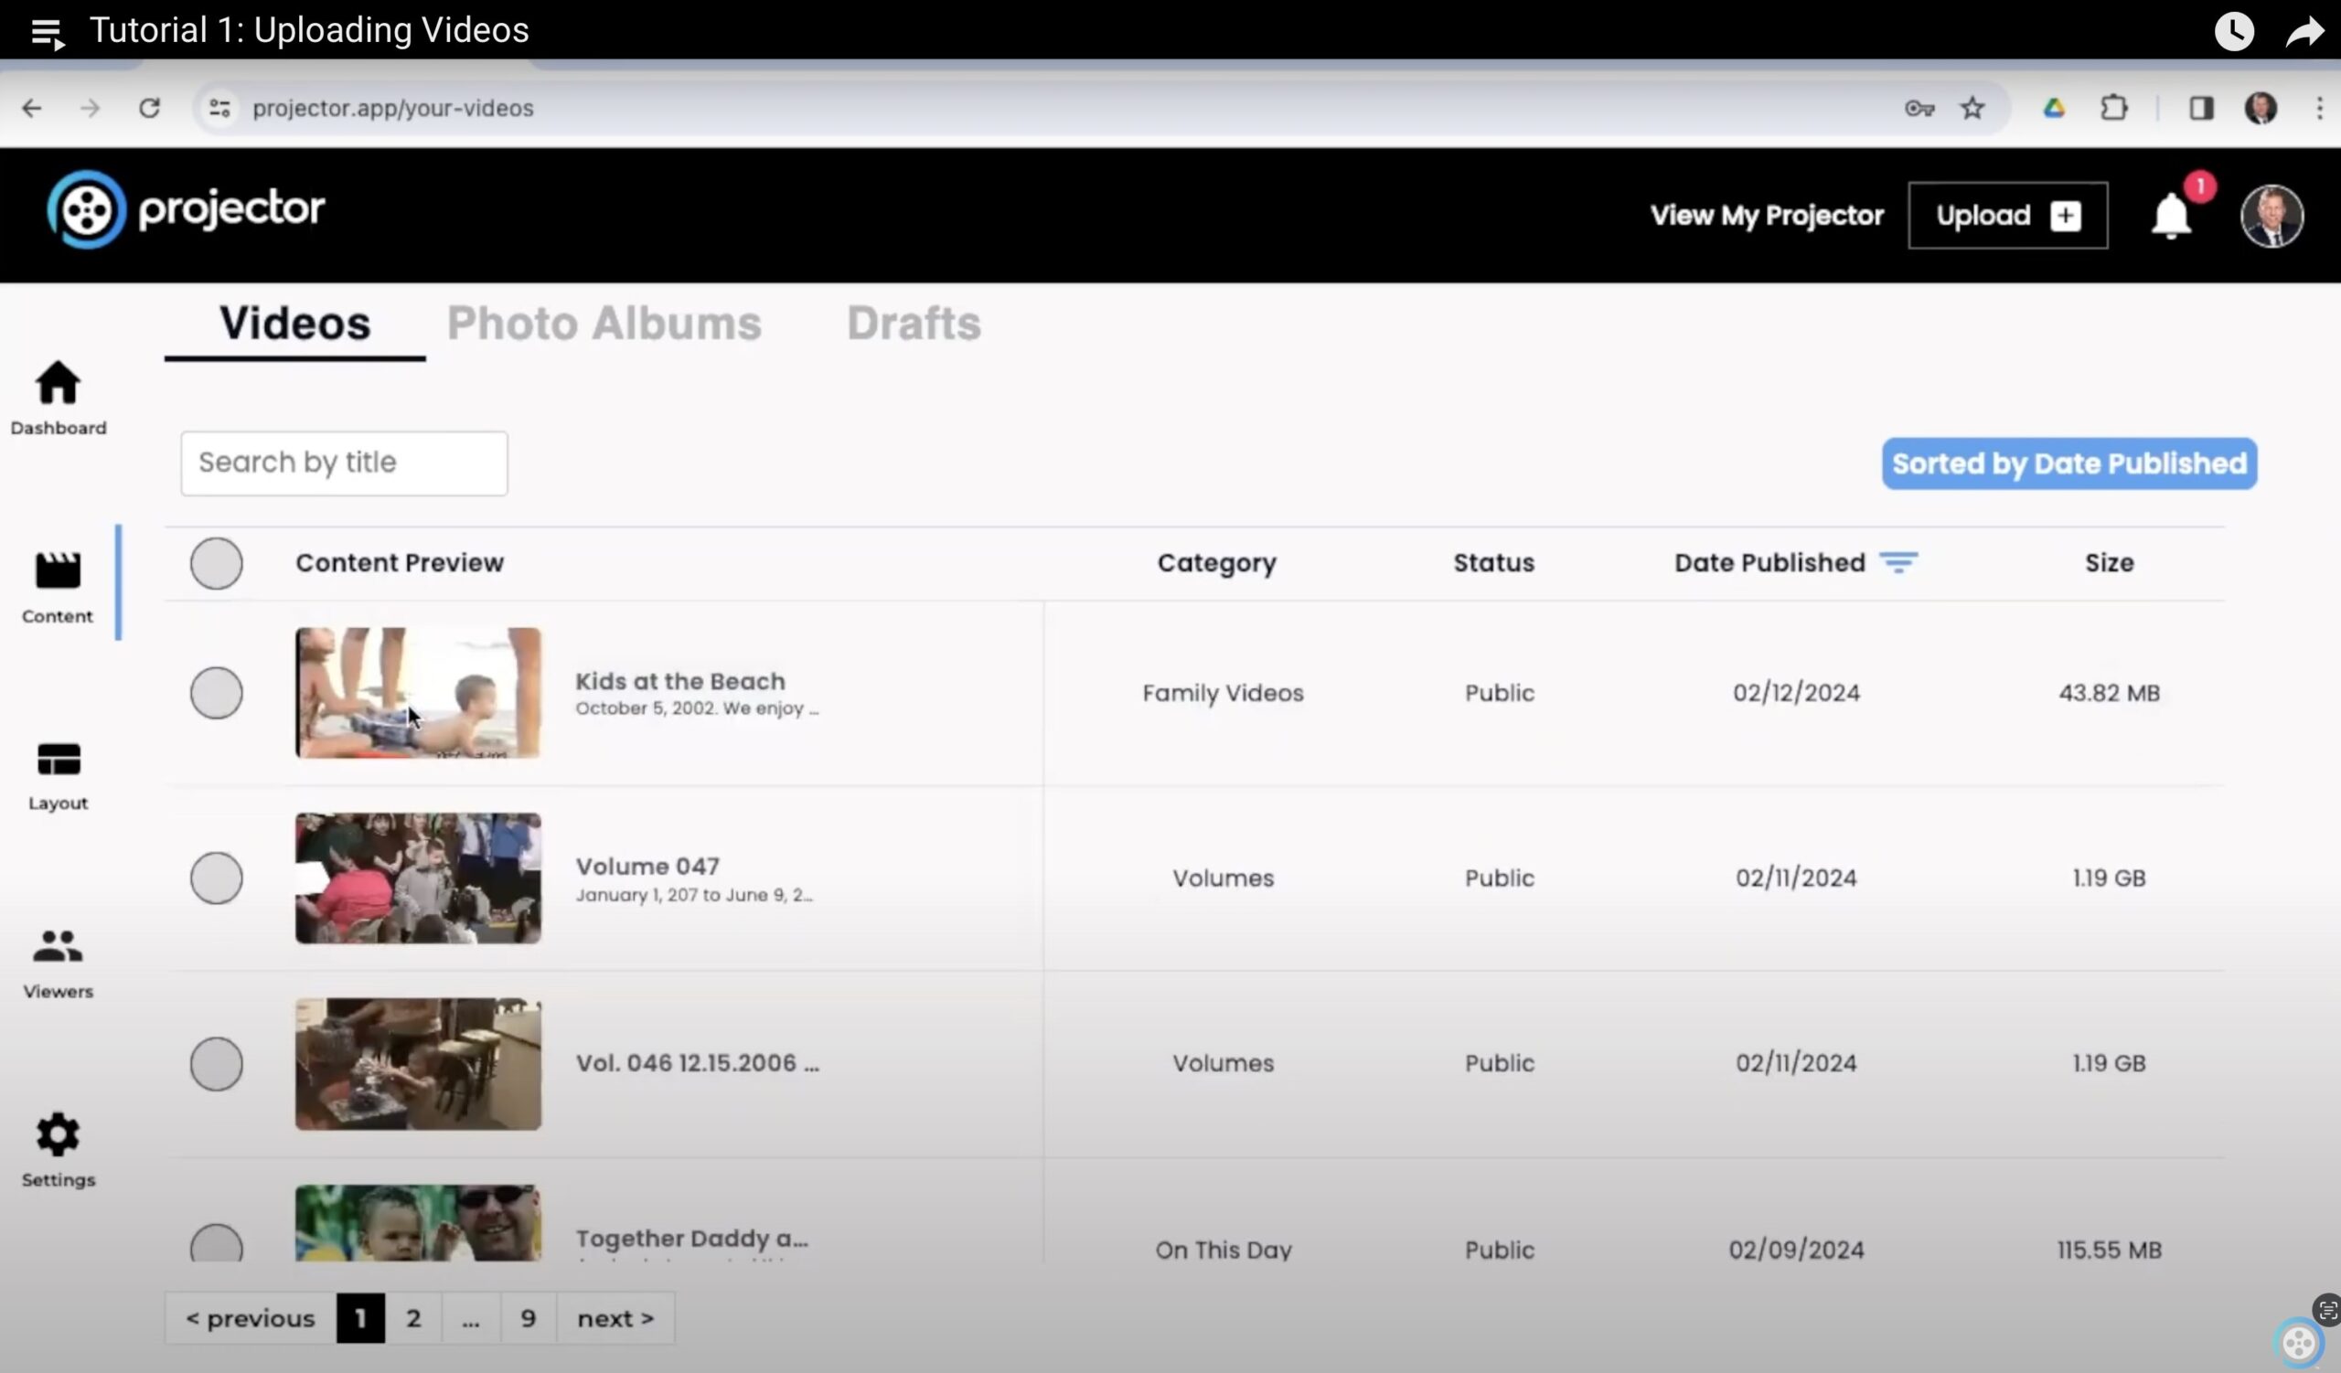Open Layout section in the sidebar
The width and height of the screenshot is (2341, 1373).
(x=58, y=777)
